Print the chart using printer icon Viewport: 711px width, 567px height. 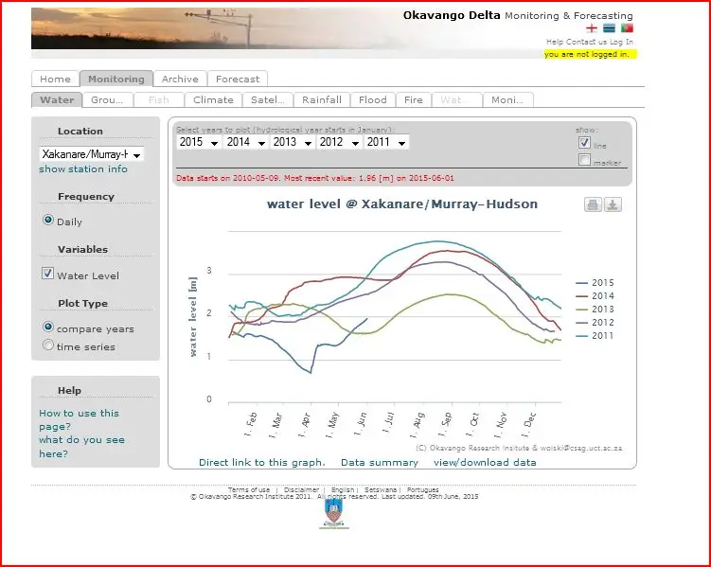click(593, 204)
